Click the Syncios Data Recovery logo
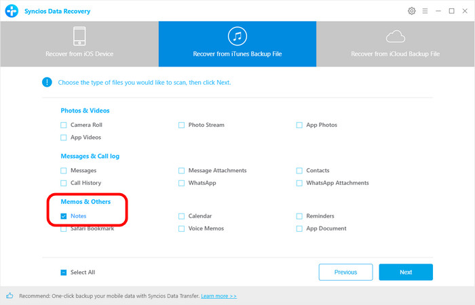The height and width of the screenshot is (305, 475). tap(12, 11)
